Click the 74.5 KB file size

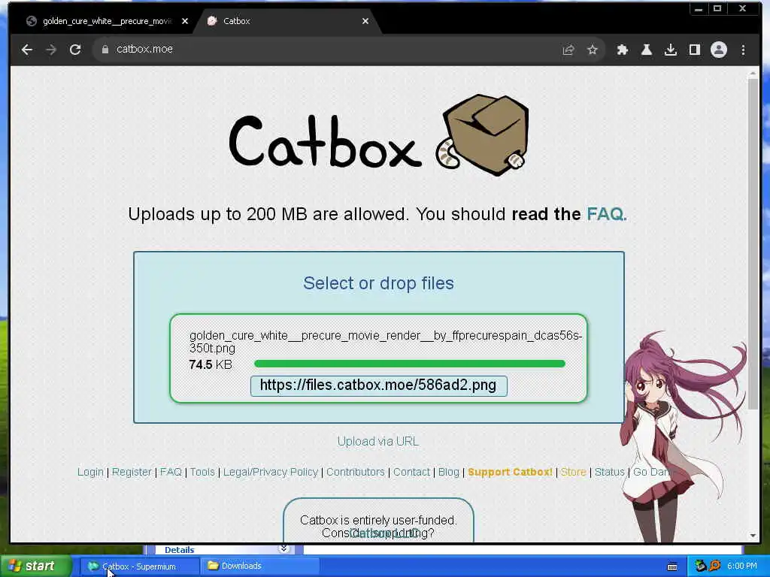[x=211, y=364]
